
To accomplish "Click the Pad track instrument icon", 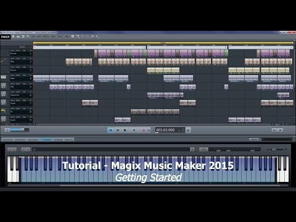I will coord(4,86).
